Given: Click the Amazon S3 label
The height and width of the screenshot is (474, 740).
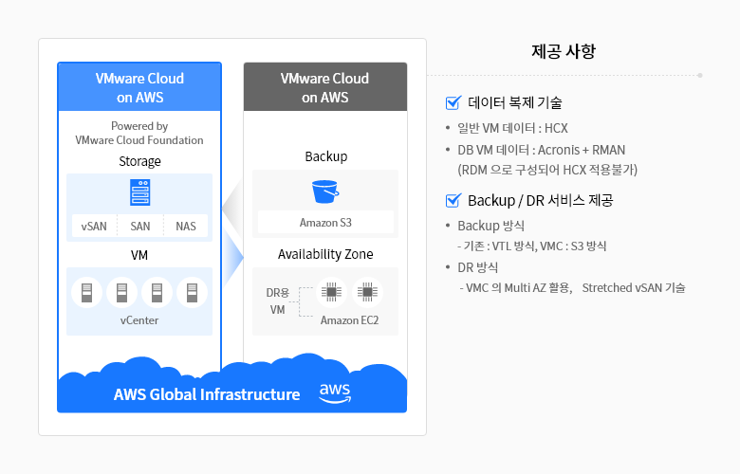Looking at the screenshot, I should (325, 222).
